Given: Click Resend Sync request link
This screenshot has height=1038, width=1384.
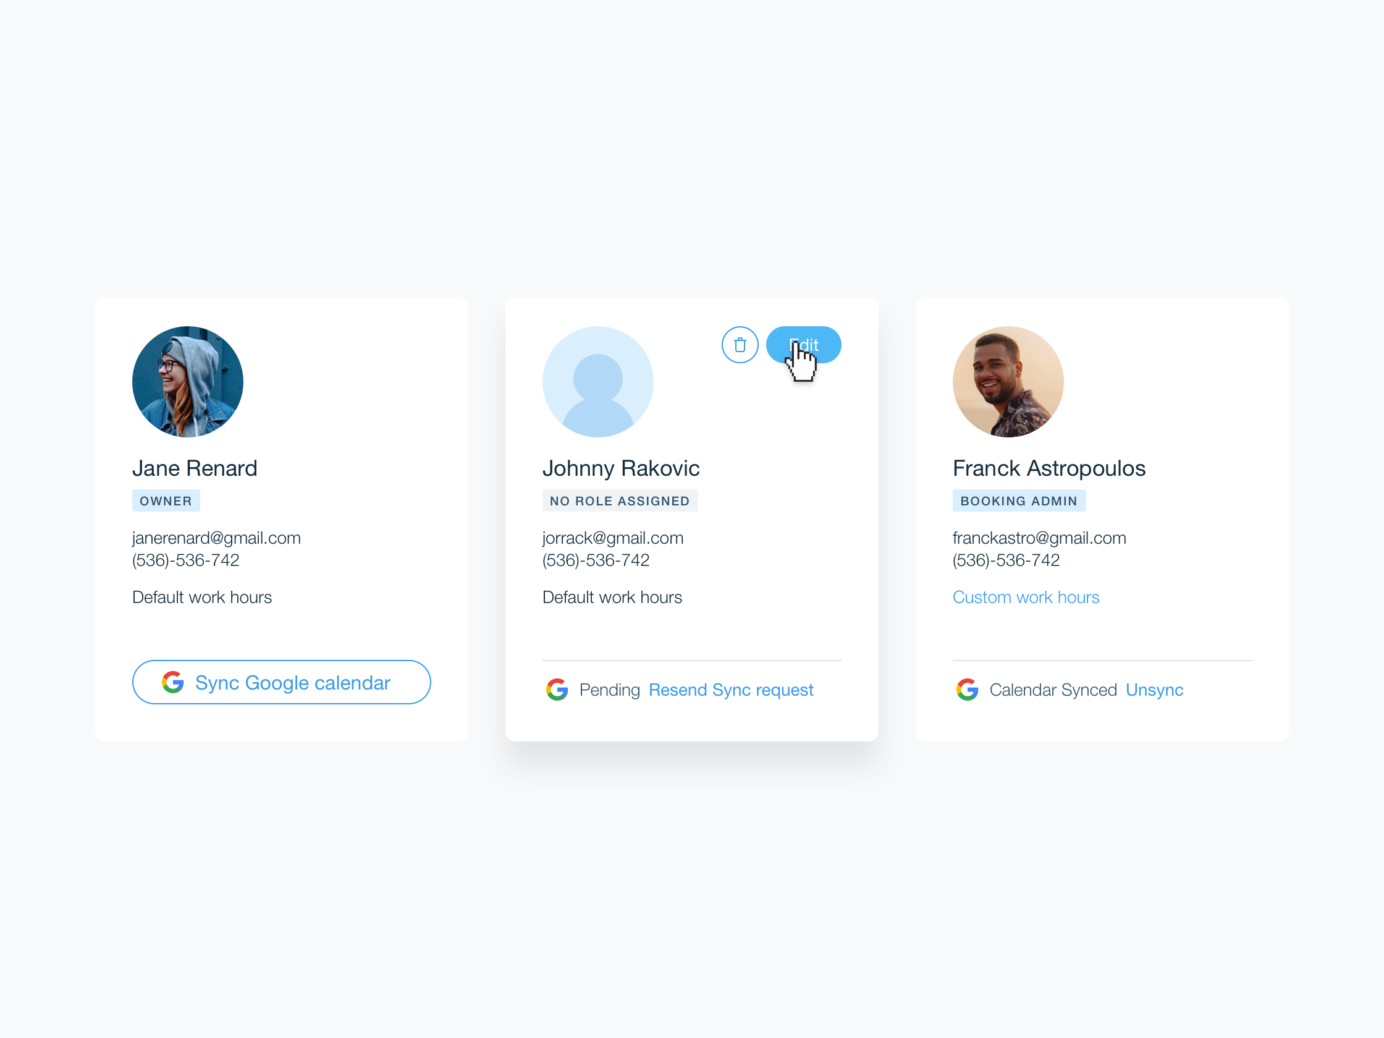Looking at the screenshot, I should tap(731, 690).
